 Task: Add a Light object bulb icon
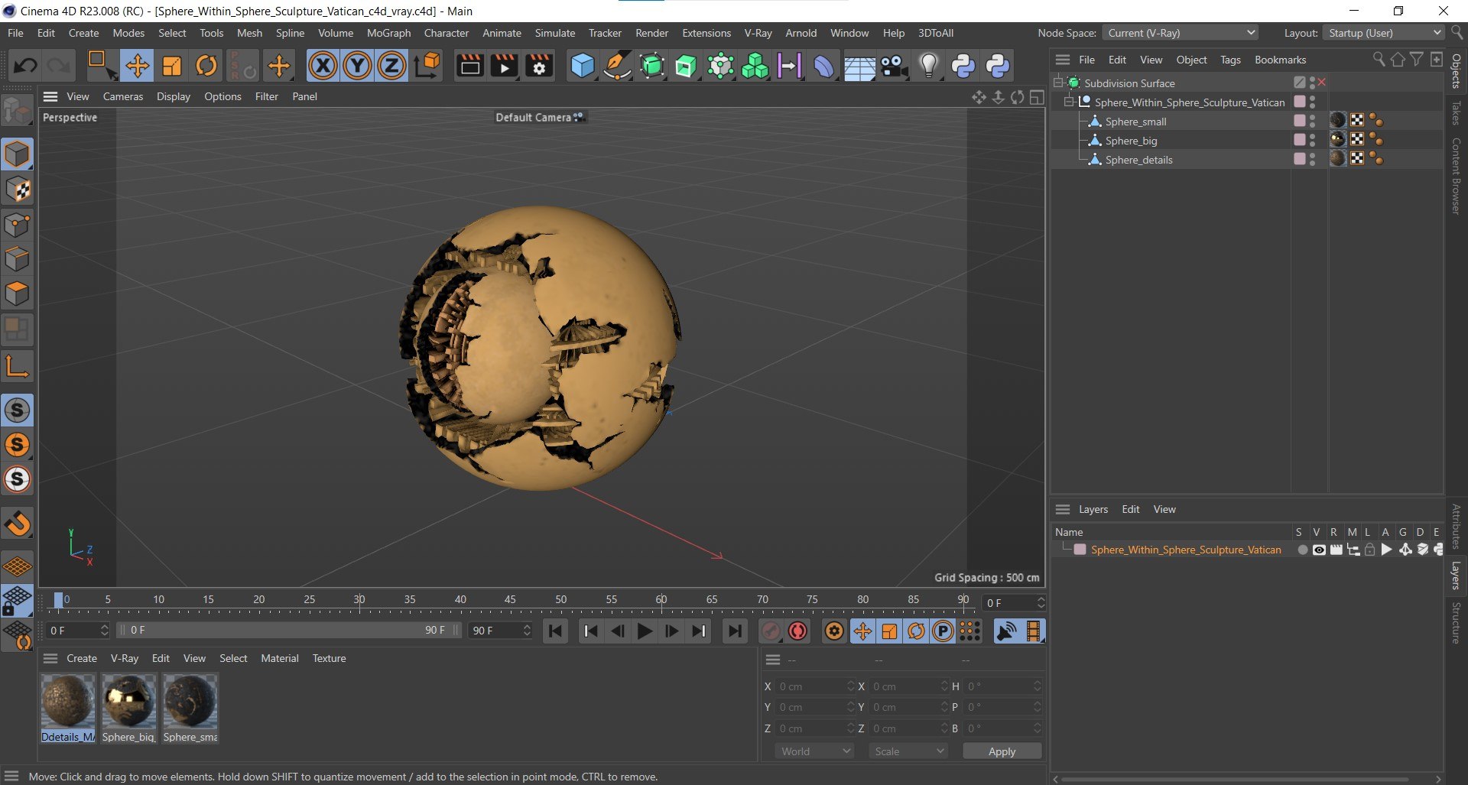click(x=928, y=66)
